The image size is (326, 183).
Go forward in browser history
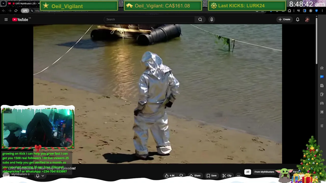10,11
